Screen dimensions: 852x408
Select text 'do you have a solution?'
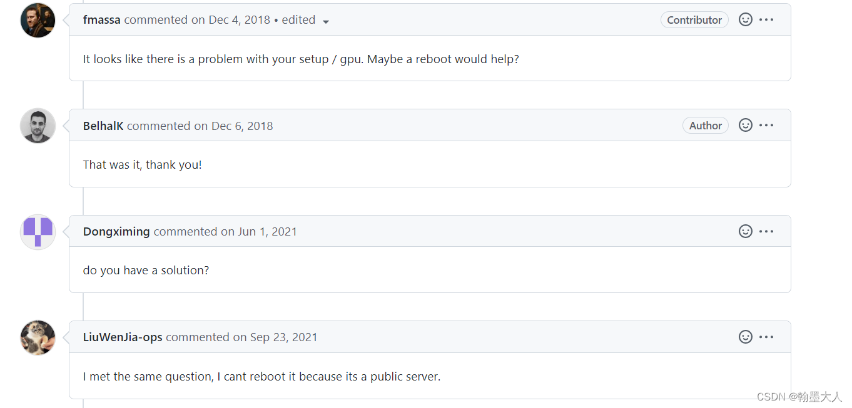(146, 271)
